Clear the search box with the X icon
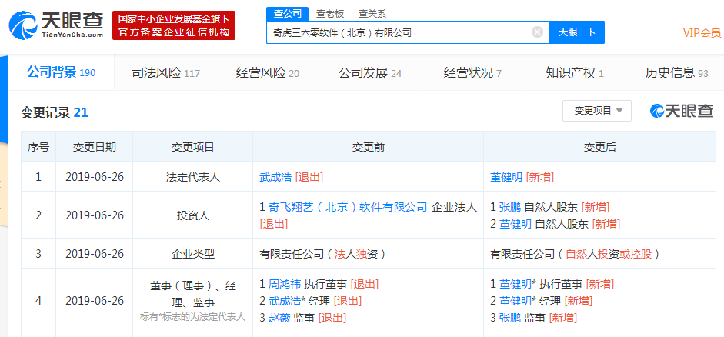Image resolution: width=724 pixels, height=337 pixels. (537, 32)
